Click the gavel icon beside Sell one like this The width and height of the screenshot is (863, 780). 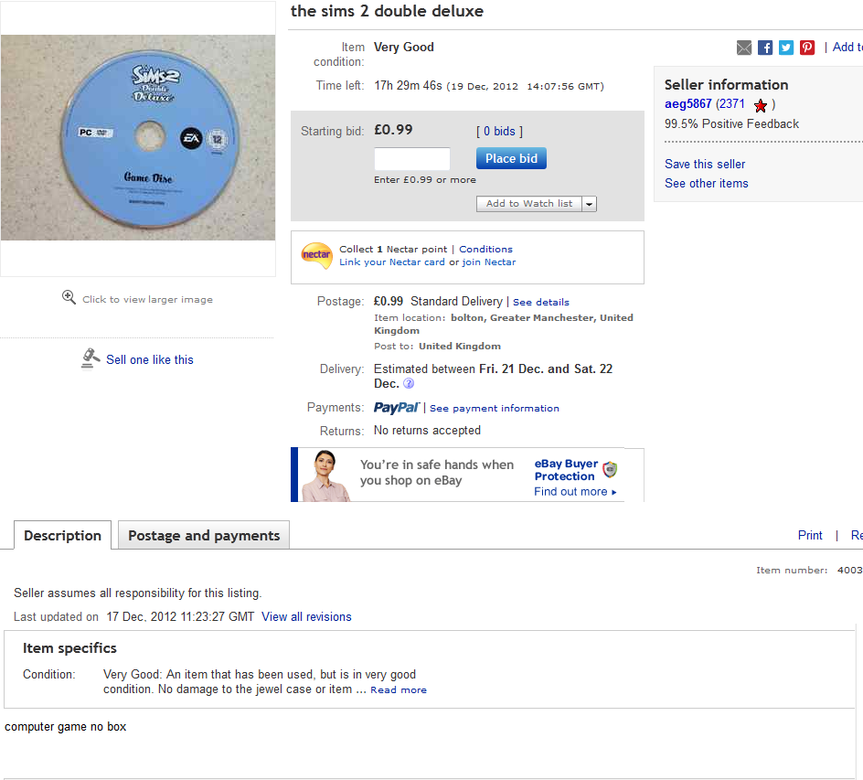click(x=91, y=358)
